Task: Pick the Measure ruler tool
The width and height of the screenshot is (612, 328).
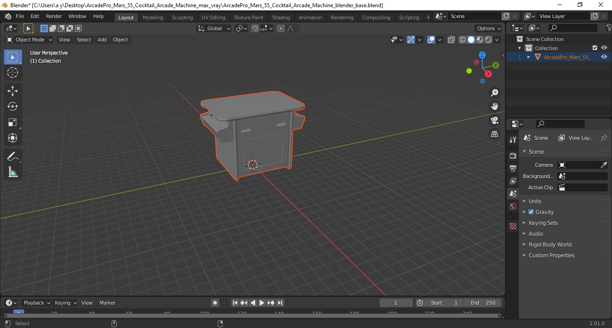Action: [13, 172]
